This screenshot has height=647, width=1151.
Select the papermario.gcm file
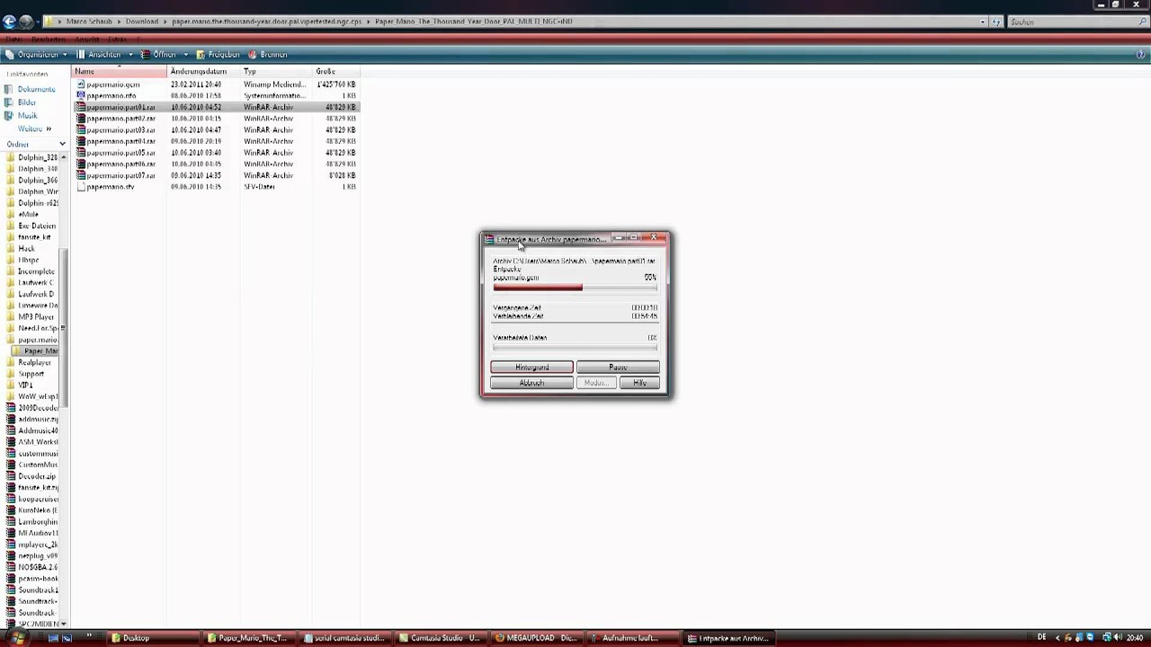pos(112,84)
